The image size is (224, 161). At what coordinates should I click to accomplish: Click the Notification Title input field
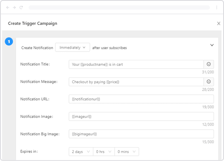pyautogui.click(x=136, y=64)
